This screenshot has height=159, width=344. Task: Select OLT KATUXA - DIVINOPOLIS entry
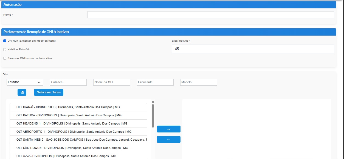click(78, 115)
